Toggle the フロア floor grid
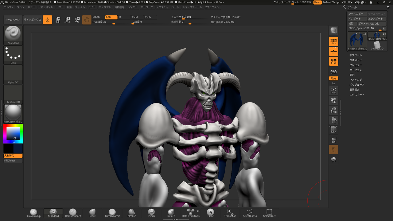Viewport: 393px width, 221px height. point(333,51)
